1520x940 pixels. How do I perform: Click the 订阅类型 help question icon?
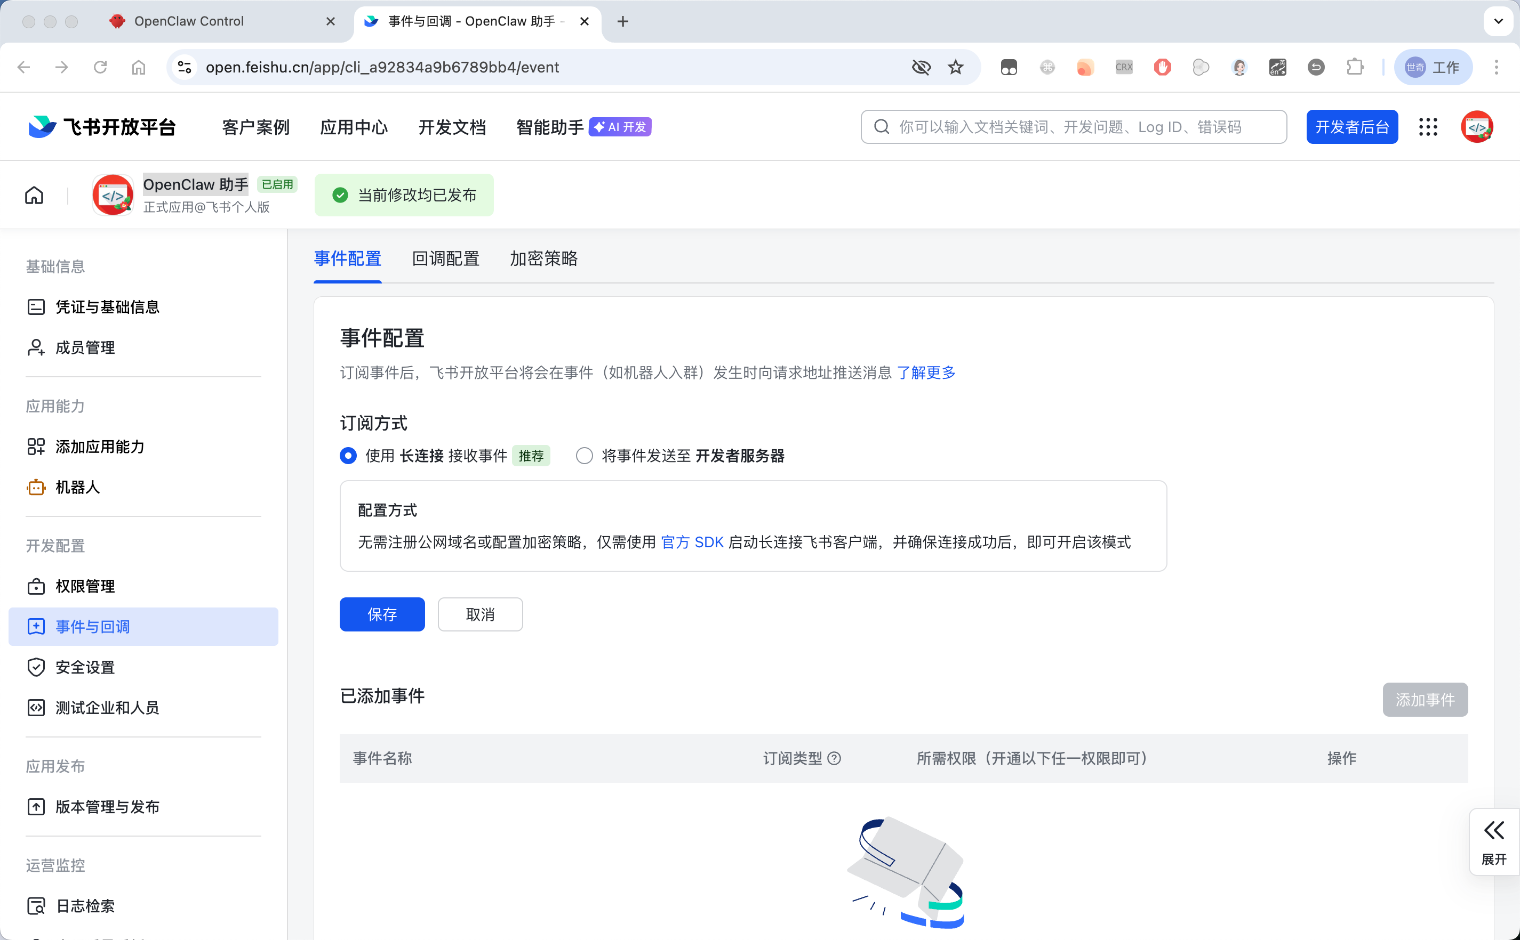835,758
